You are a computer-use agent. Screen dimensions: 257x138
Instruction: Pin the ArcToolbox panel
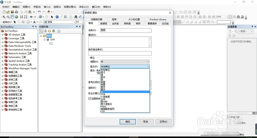[33, 26]
